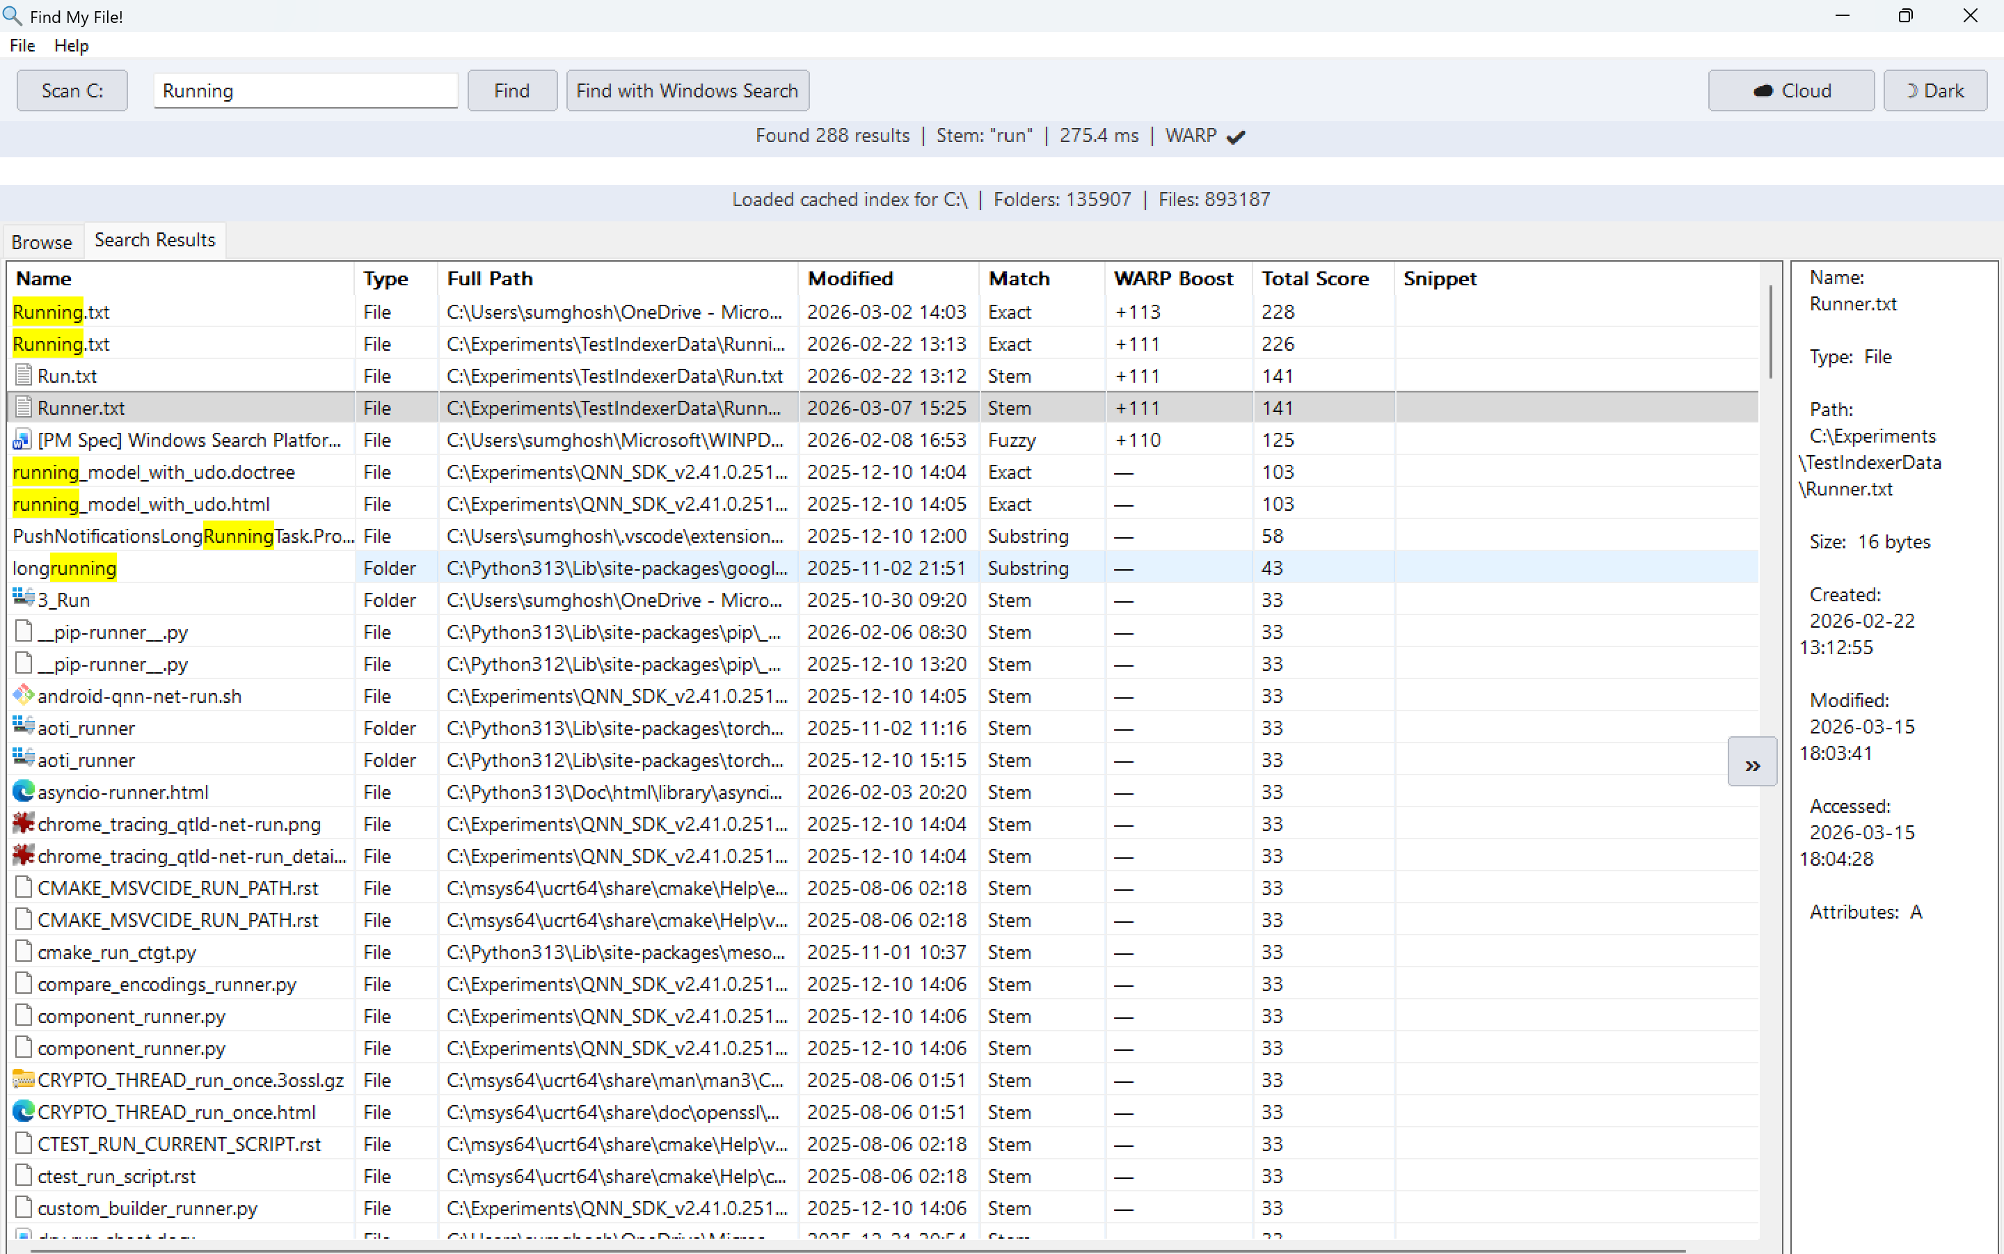Image resolution: width=2004 pixels, height=1254 pixels.
Task: Switch to the Browse tab
Action: tap(42, 242)
